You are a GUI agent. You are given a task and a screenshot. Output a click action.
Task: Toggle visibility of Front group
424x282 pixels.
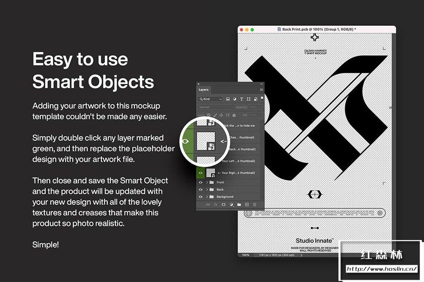[200, 183]
